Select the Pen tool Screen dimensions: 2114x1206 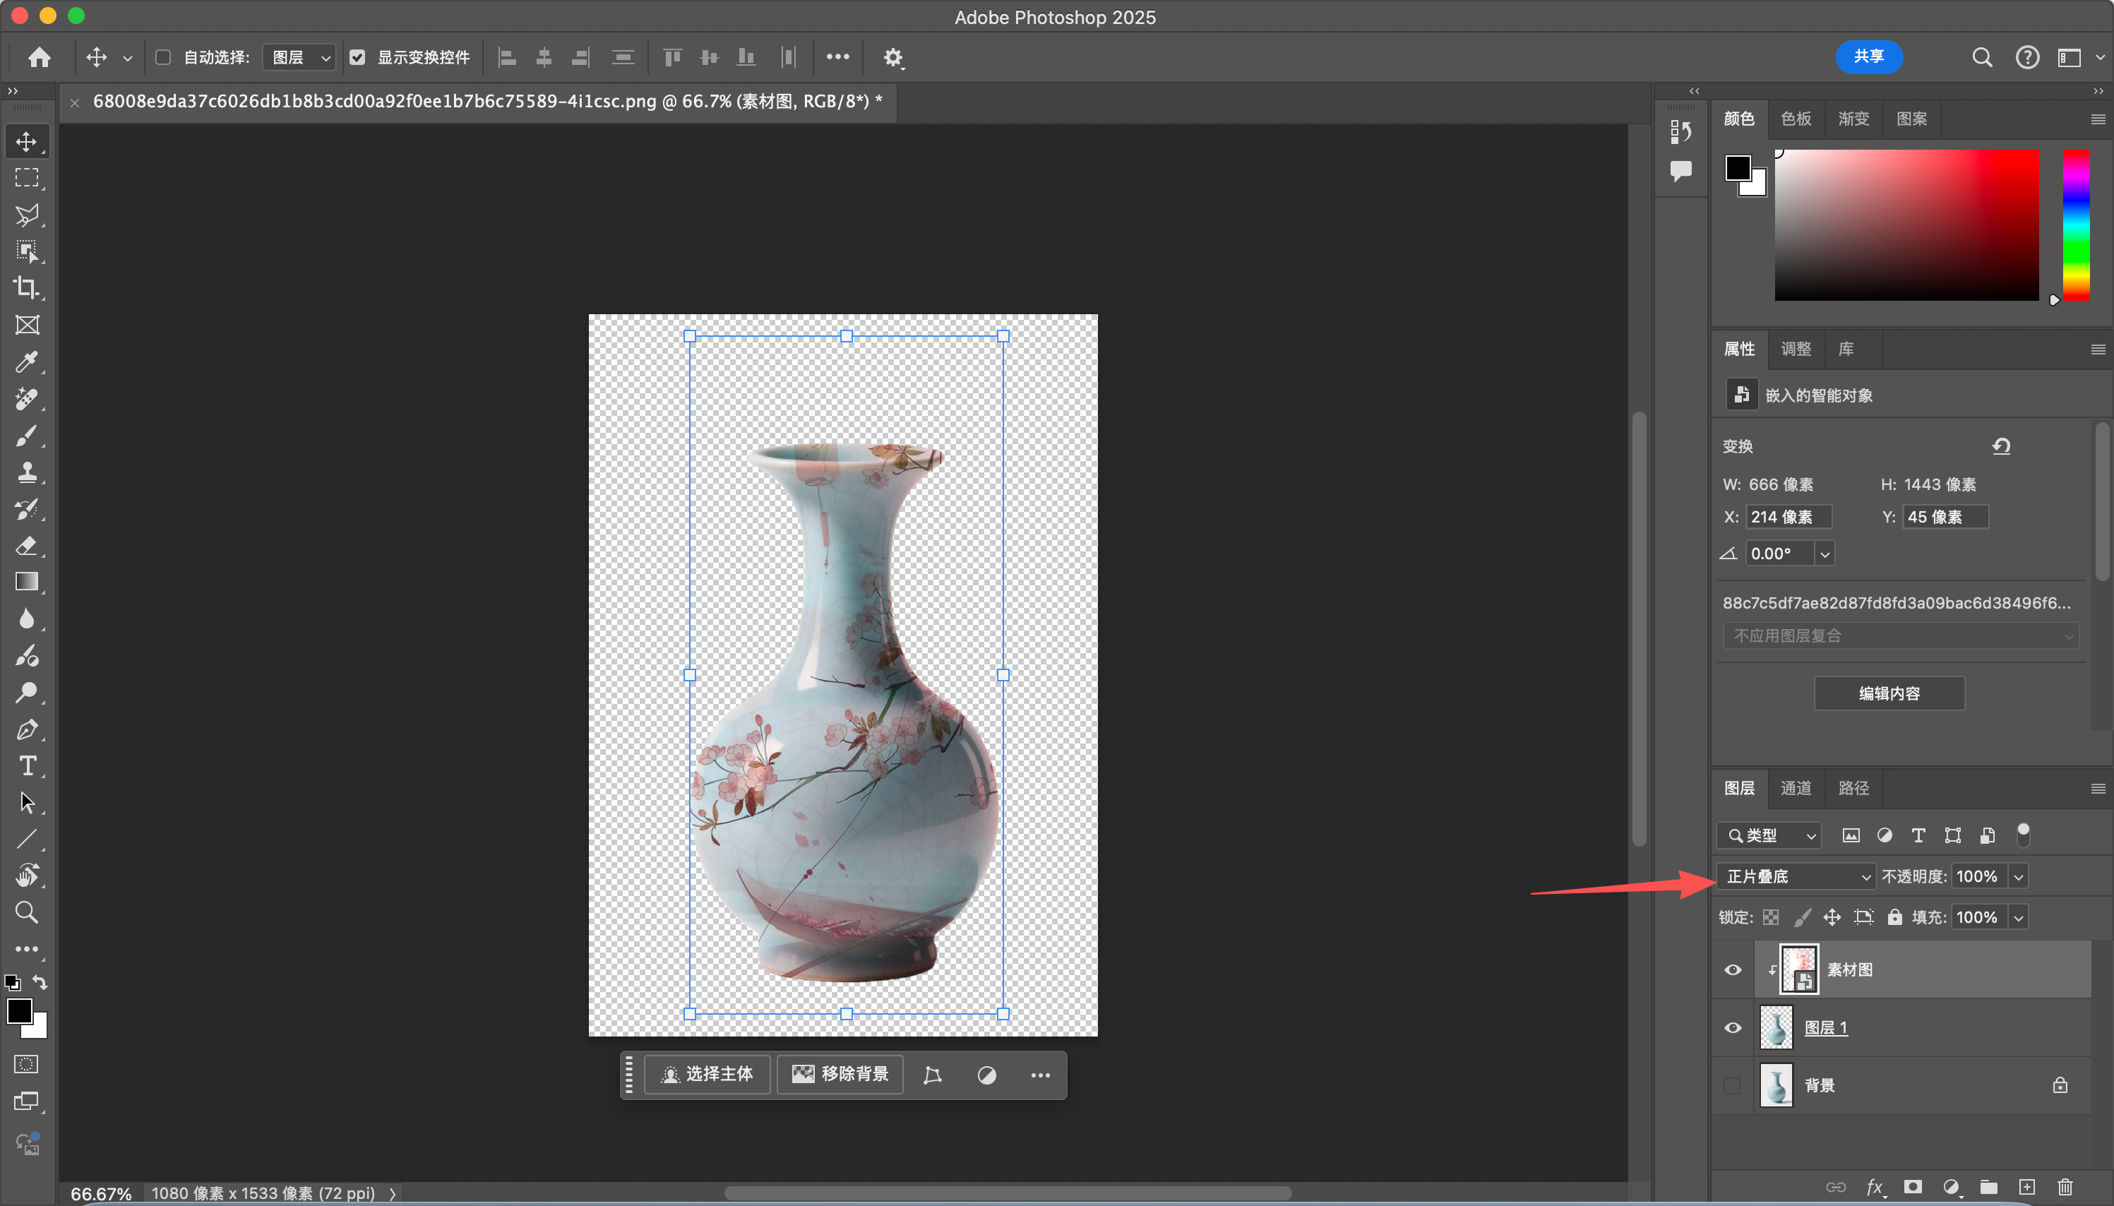pos(27,729)
